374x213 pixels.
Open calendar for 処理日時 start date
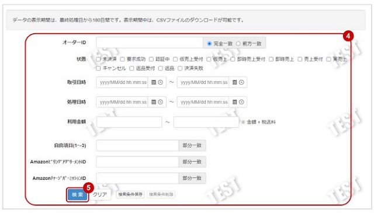click(x=154, y=102)
